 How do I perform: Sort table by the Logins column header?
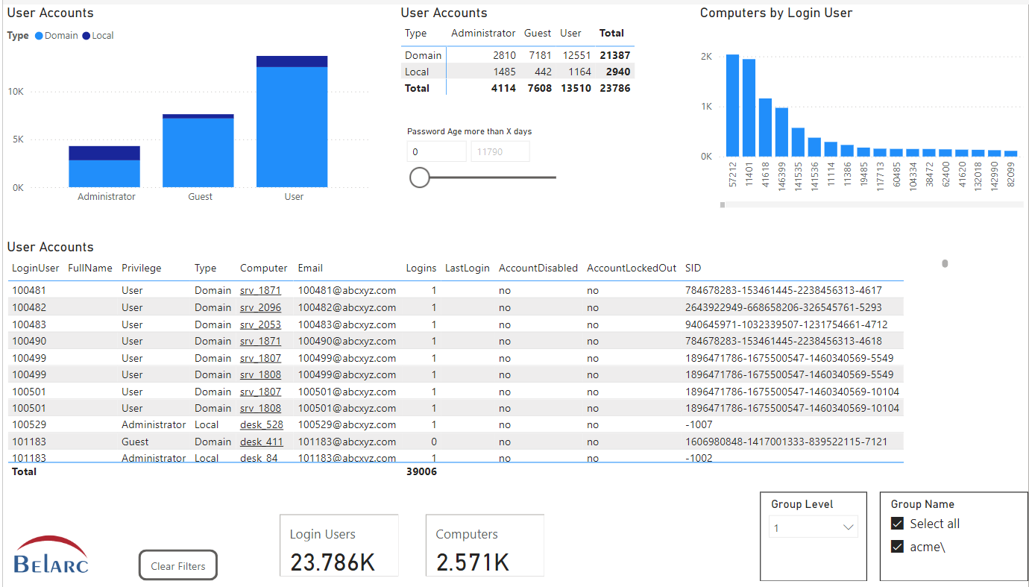[421, 268]
